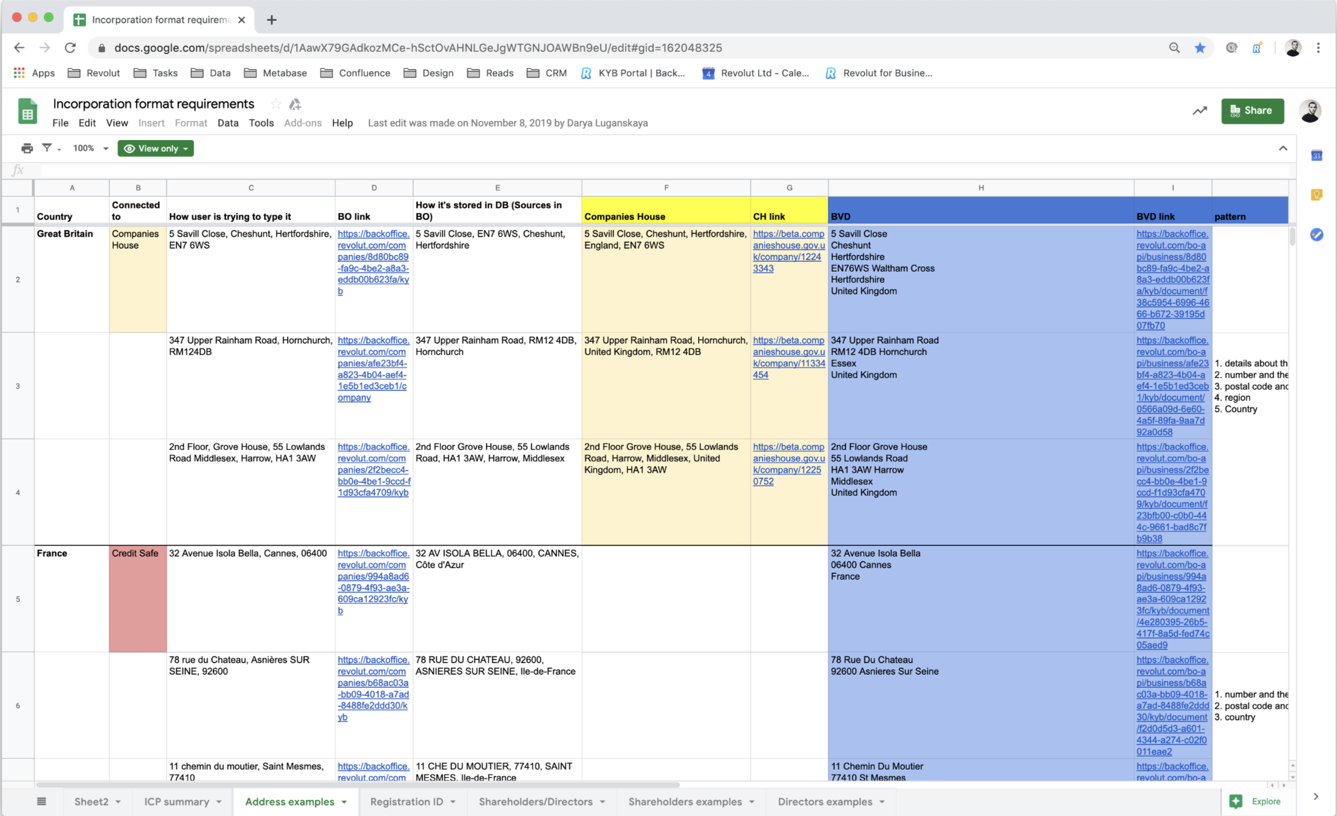Click the formula bar input field
The width and height of the screenshot is (1337, 816).
coord(654,170)
